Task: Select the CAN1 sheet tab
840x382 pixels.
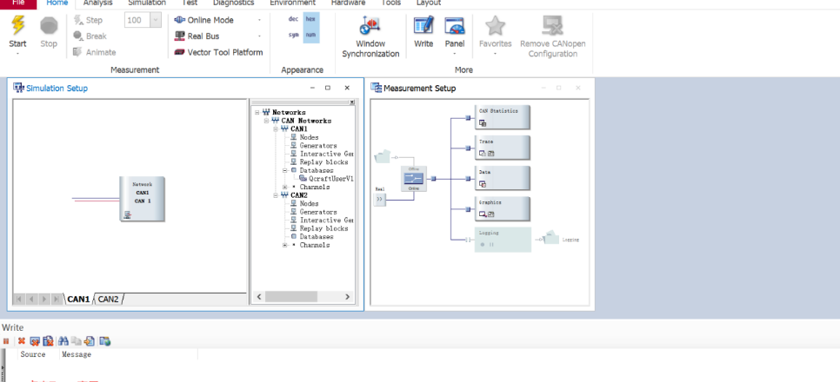Action: pyautogui.click(x=78, y=299)
